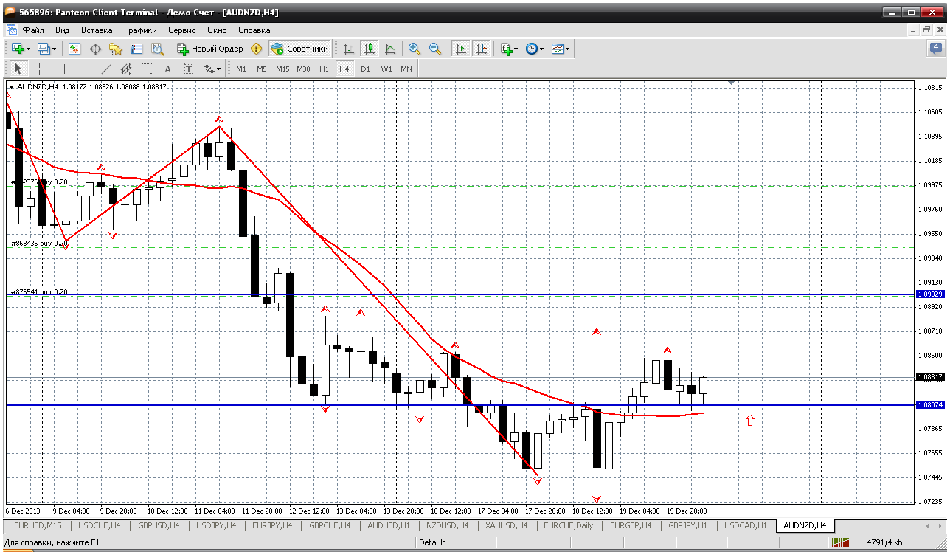This screenshot has width=950, height=552.
Task: Switch chart to Candlesticks mode
Action: point(370,49)
